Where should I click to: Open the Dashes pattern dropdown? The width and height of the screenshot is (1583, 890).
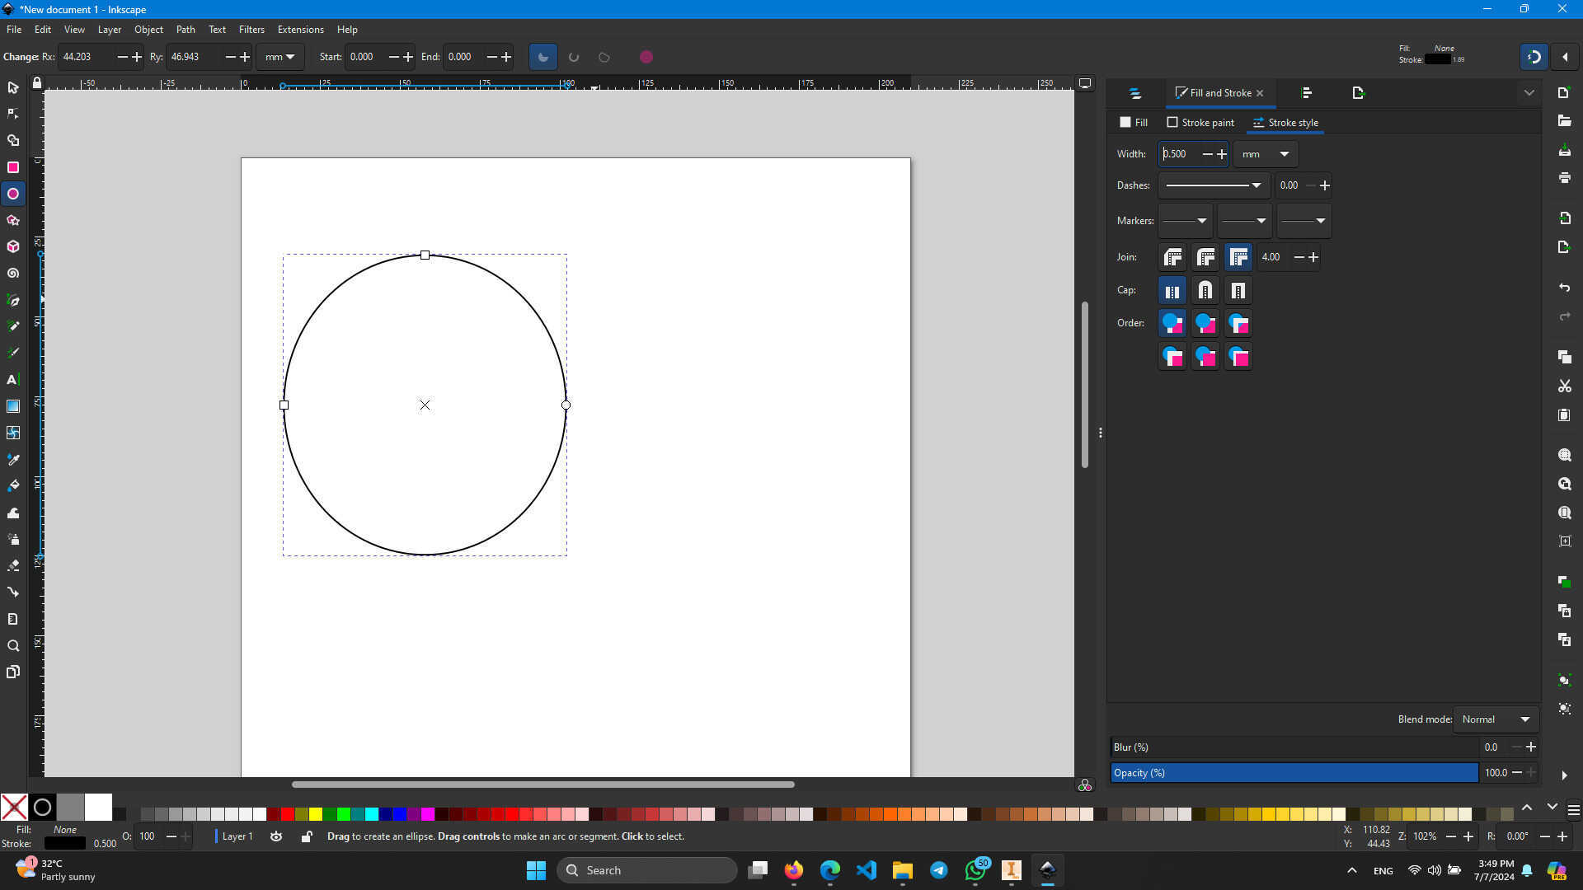coord(1214,185)
